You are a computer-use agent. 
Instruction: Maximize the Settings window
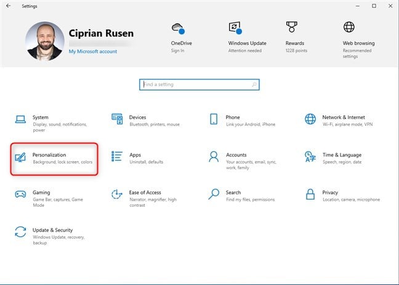pyautogui.click(x=374, y=6)
